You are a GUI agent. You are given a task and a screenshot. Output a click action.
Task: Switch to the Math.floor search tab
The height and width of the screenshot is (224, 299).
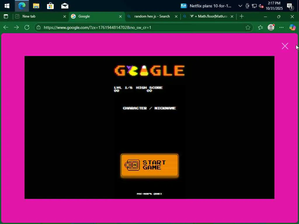tap(208, 16)
